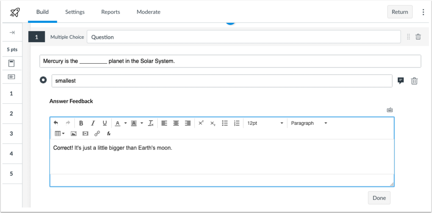Click the answer feedback comment icon
The width and height of the screenshot is (432, 213).
[x=401, y=81]
